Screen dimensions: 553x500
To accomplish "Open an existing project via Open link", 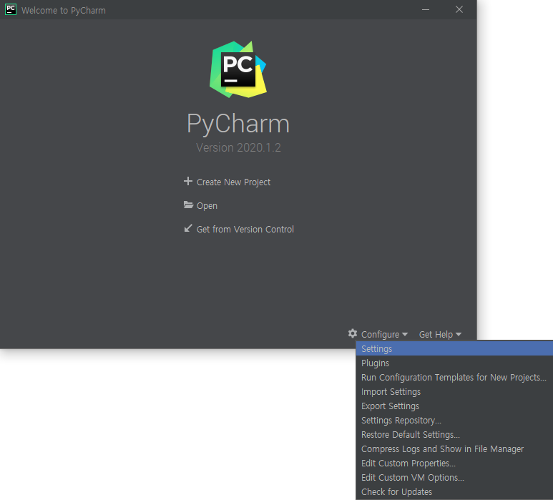I will 207,205.
